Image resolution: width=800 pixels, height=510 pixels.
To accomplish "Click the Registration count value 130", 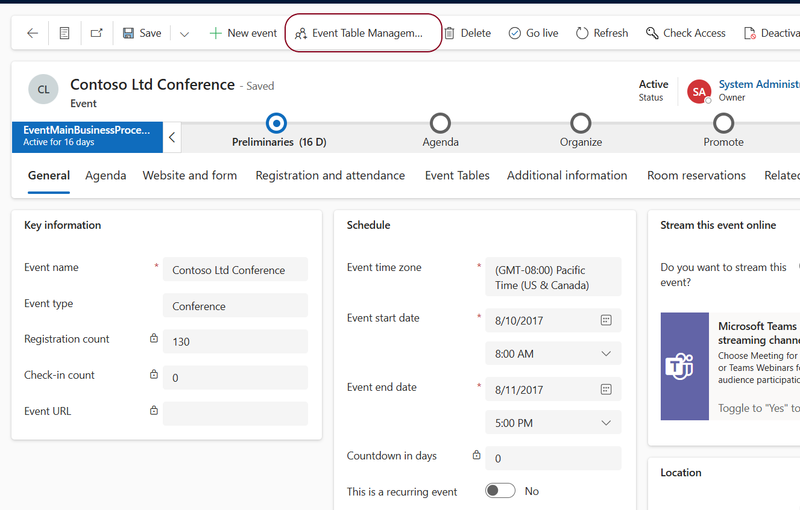I will pyautogui.click(x=181, y=342).
